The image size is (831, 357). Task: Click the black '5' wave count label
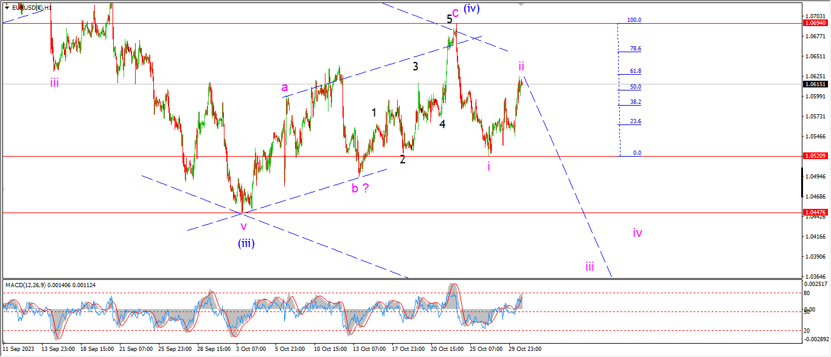[x=450, y=19]
